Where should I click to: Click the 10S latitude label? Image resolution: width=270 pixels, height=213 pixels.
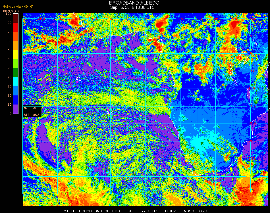(x=252, y=88)
